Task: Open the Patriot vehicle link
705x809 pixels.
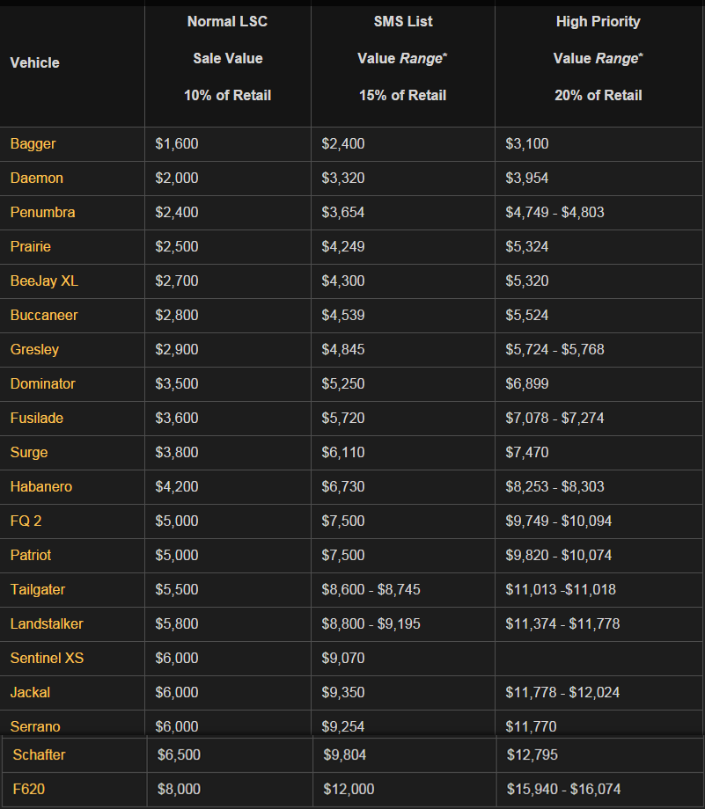Action: [31, 555]
